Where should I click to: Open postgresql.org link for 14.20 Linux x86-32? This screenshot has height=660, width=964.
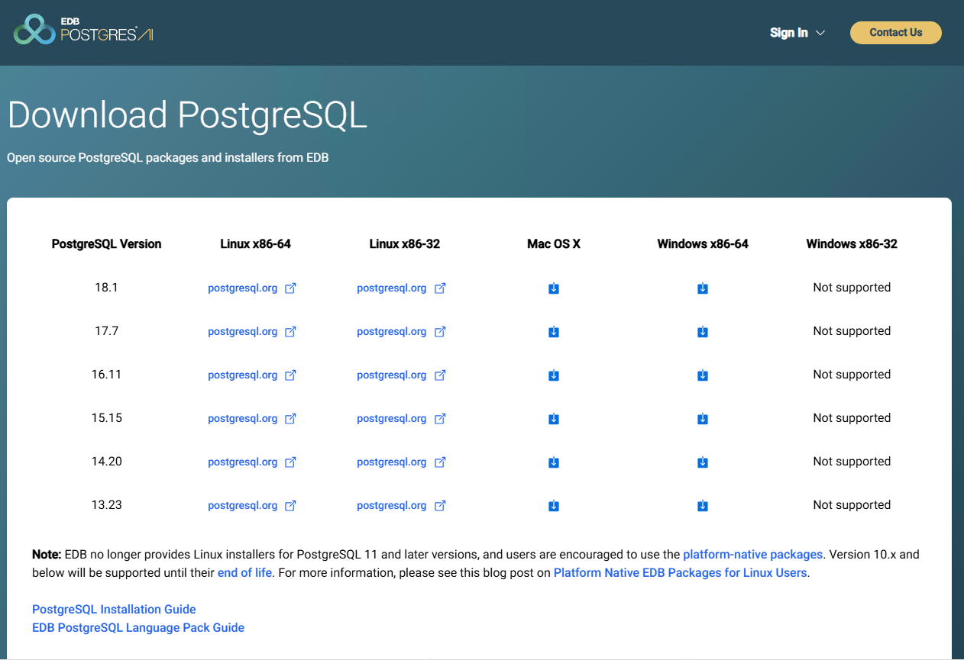391,462
